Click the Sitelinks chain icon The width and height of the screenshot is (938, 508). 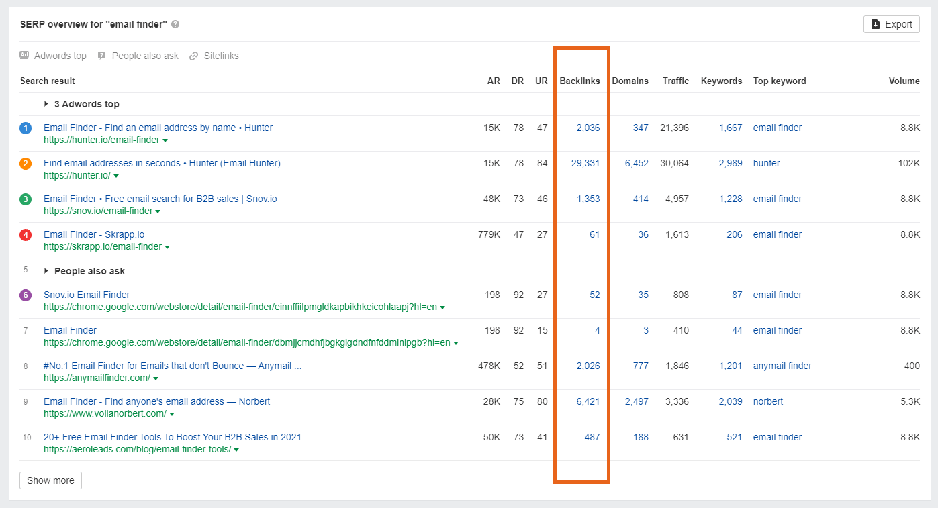(x=193, y=56)
